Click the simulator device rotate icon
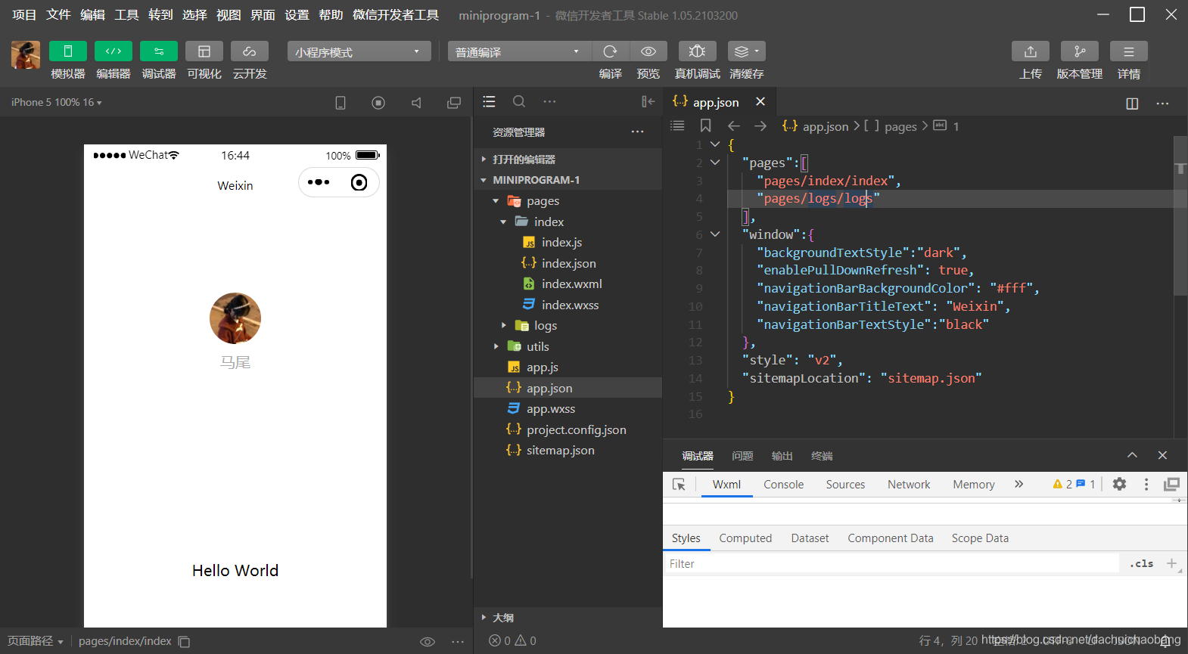 pos(341,103)
